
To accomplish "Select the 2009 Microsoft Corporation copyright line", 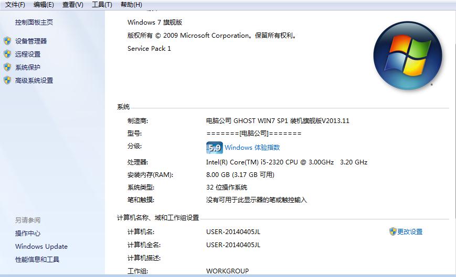I will point(211,36).
